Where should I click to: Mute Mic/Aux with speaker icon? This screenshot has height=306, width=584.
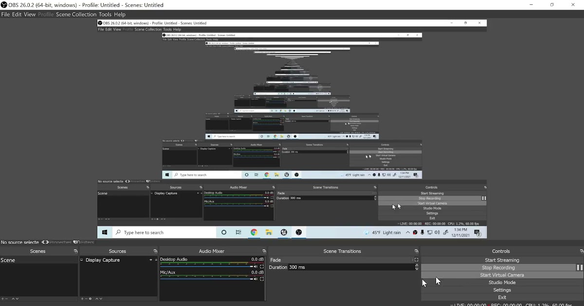click(x=256, y=279)
